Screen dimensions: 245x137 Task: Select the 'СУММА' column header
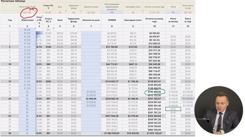[112, 20]
